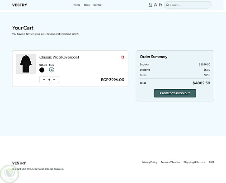Select the black color swatch
This screenshot has height=183, width=226.
coord(42,70)
